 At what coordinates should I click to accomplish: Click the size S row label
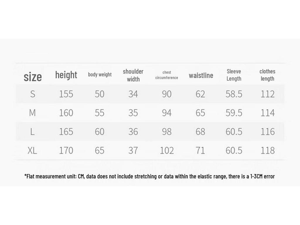point(33,94)
